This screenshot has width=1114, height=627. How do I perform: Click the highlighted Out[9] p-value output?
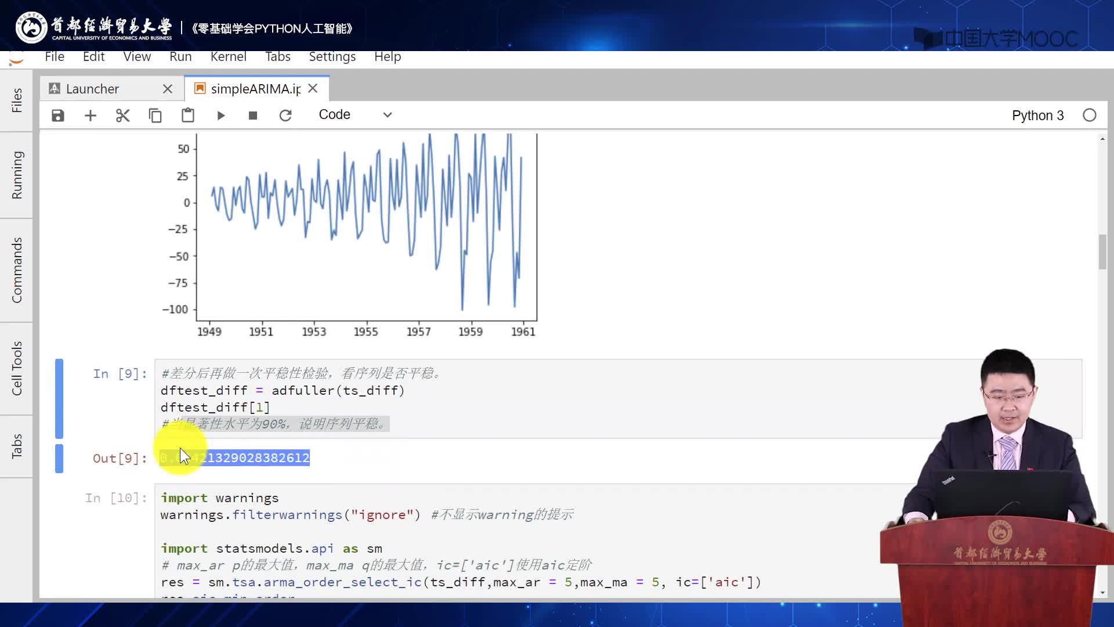pos(234,458)
